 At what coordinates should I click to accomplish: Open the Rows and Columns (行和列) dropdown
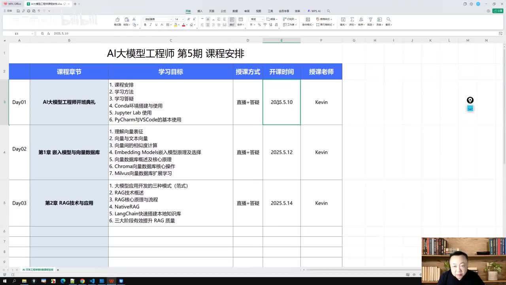pyautogui.click(x=290, y=19)
